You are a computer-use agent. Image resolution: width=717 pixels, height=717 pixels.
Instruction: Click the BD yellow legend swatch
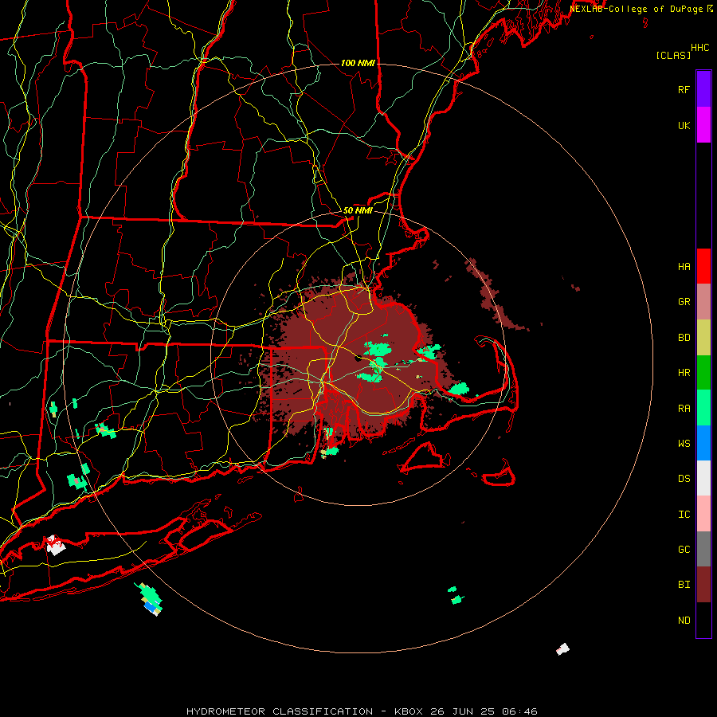tap(703, 338)
